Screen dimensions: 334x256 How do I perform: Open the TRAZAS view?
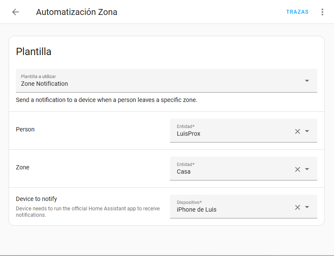pos(297,12)
